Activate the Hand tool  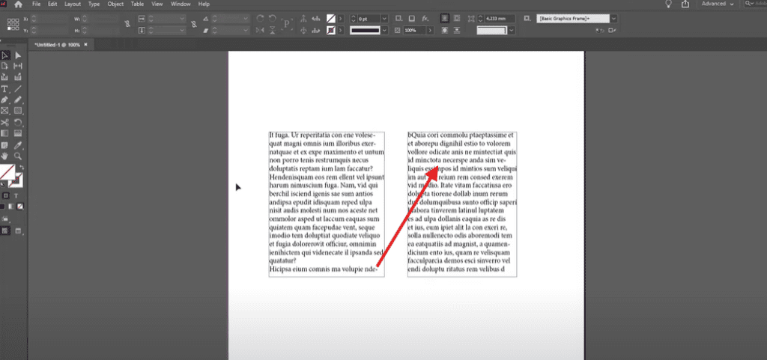pos(5,155)
